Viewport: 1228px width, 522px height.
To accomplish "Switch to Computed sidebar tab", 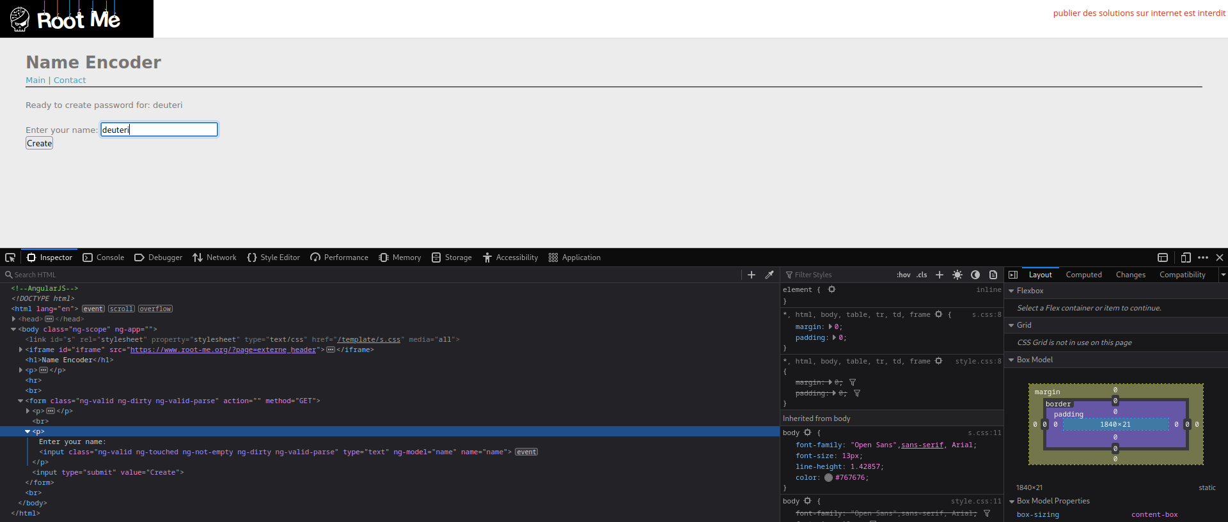I will tap(1083, 275).
